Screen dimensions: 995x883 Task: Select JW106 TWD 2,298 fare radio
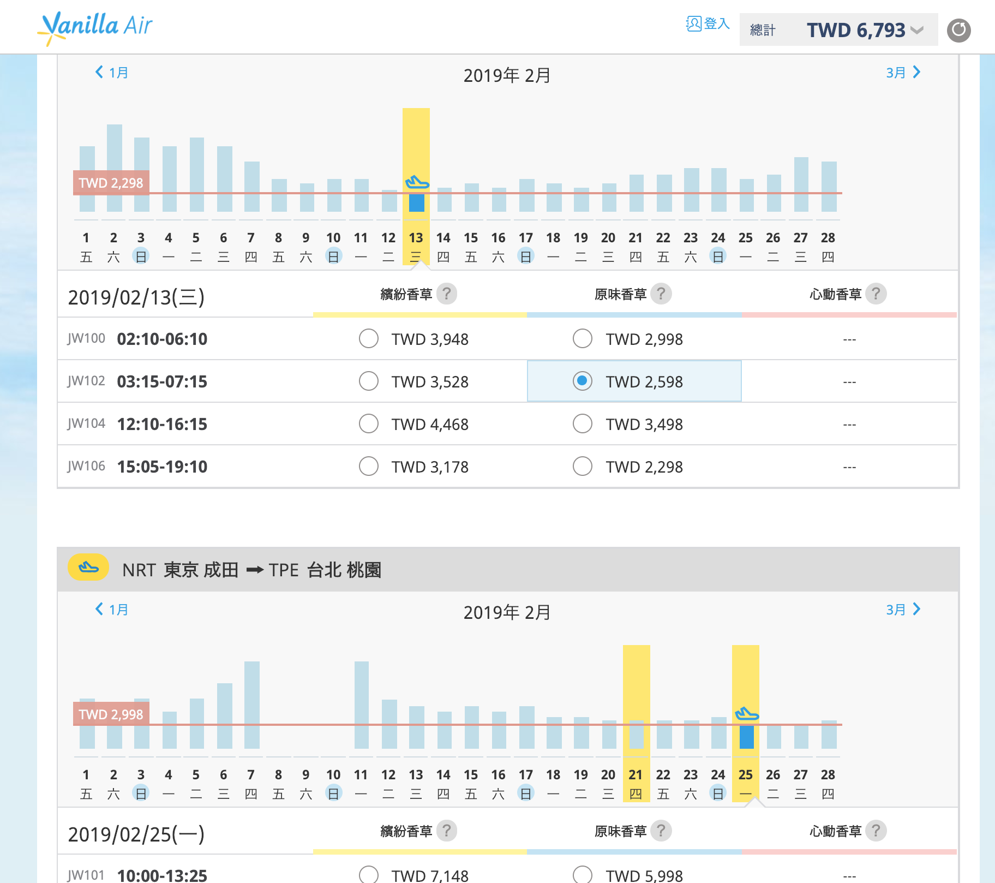click(583, 467)
